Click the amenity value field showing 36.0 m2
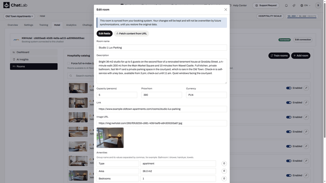 [178, 171]
